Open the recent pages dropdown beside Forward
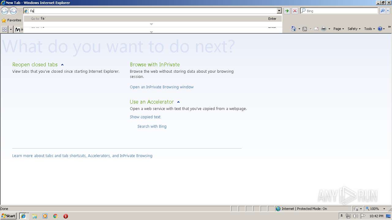This screenshot has width=392, height=220. pyautogui.click(x=20, y=11)
